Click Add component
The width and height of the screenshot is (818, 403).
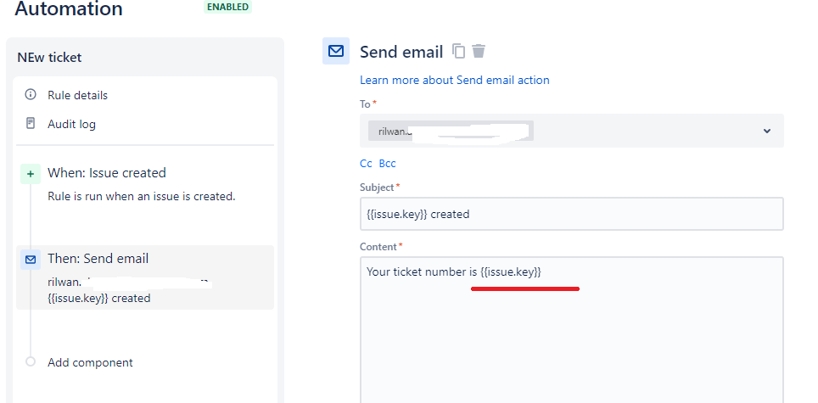(90, 362)
